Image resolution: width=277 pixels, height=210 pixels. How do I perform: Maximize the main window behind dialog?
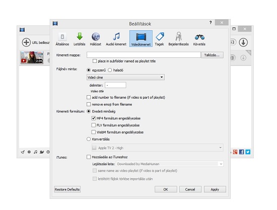(x=234, y=29)
